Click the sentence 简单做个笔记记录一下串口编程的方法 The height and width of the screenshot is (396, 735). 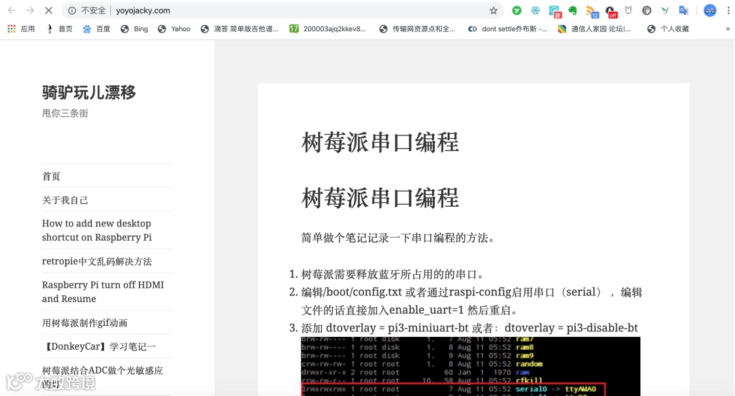point(398,237)
